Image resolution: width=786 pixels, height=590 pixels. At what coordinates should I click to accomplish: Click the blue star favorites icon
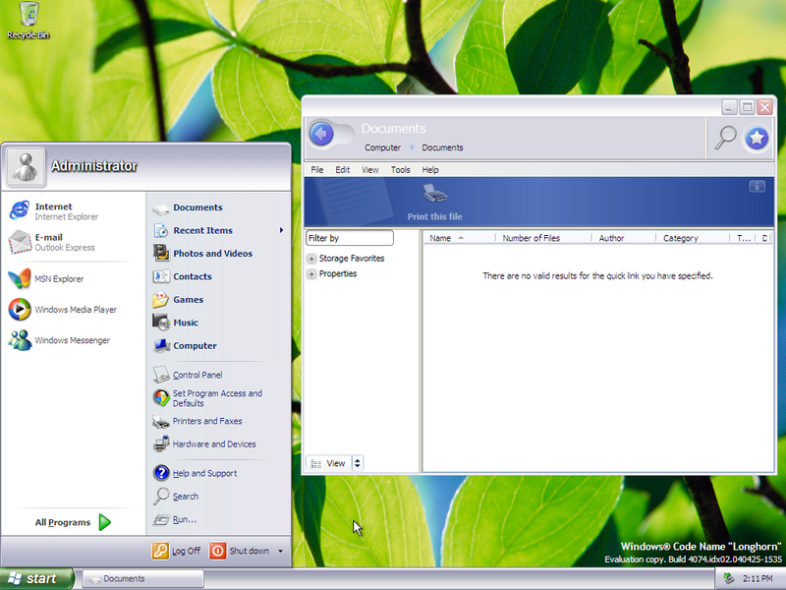(757, 139)
